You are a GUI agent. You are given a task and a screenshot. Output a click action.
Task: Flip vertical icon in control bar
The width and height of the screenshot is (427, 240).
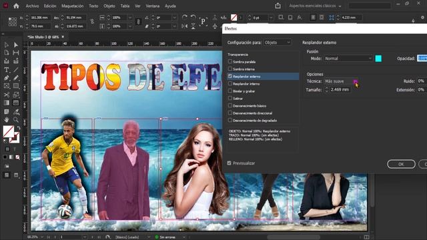pos(193,26)
